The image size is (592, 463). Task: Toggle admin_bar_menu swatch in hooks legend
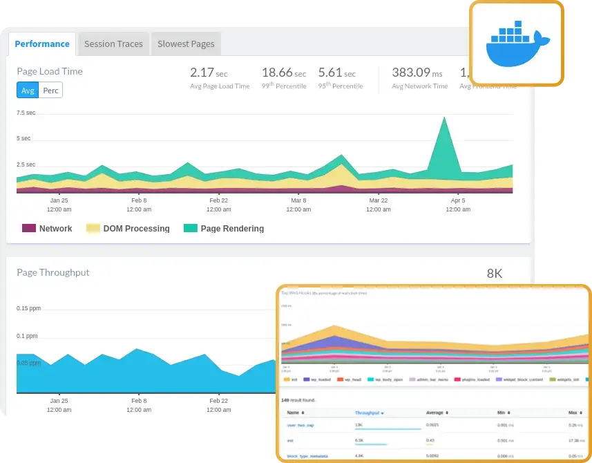(x=412, y=379)
